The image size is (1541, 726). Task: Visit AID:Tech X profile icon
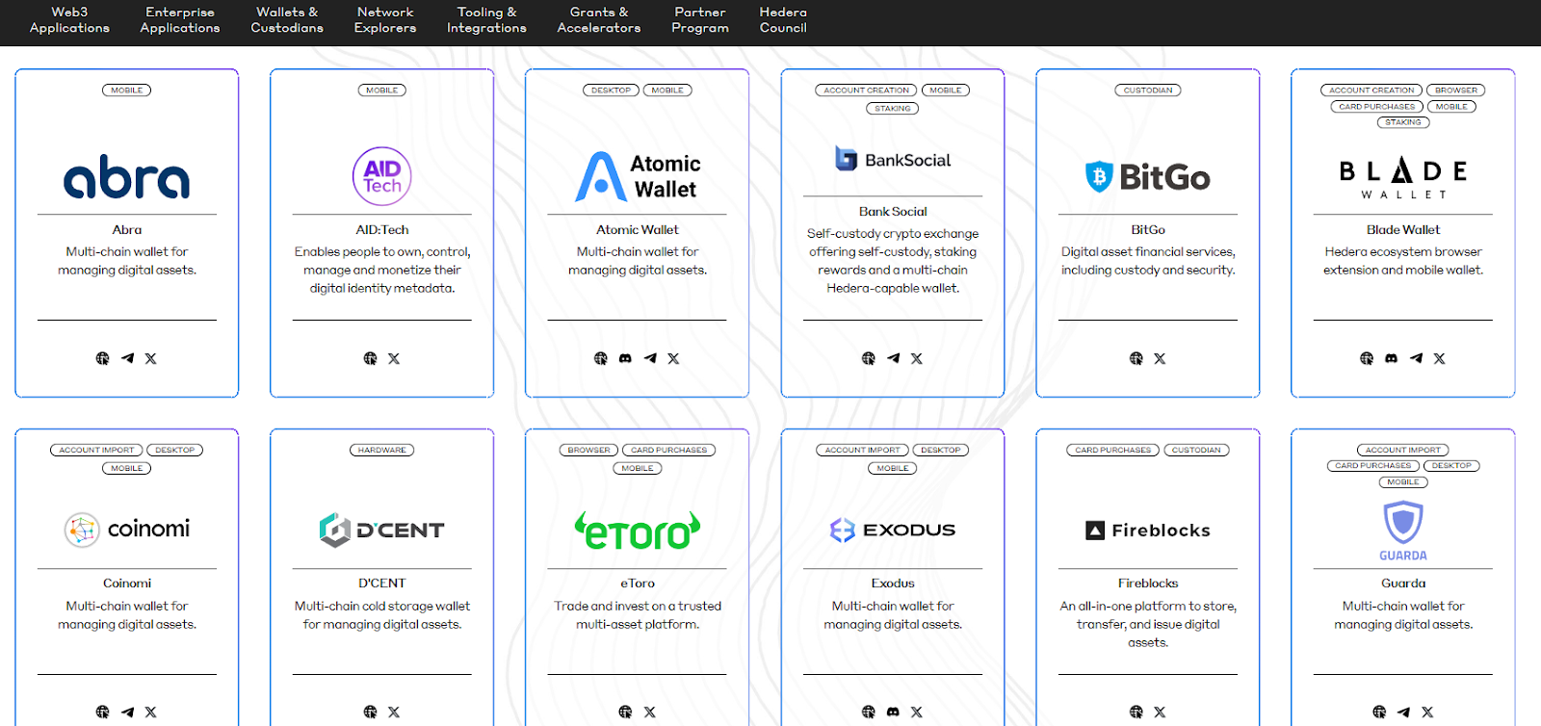click(x=394, y=358)
